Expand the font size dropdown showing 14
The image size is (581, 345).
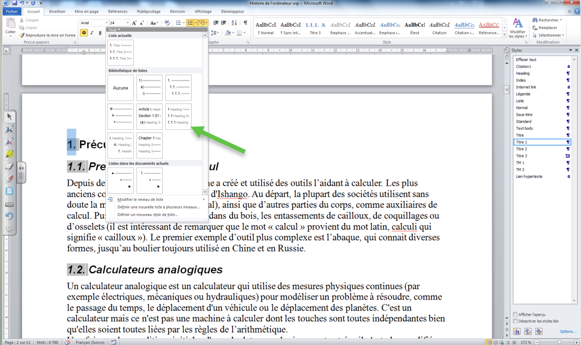(x=127, y=23)
